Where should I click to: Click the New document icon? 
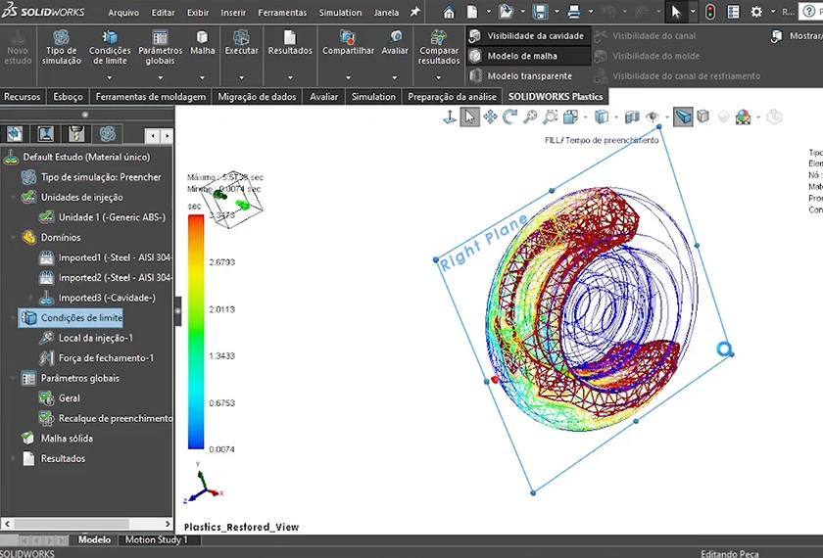(x=472, y=12)
